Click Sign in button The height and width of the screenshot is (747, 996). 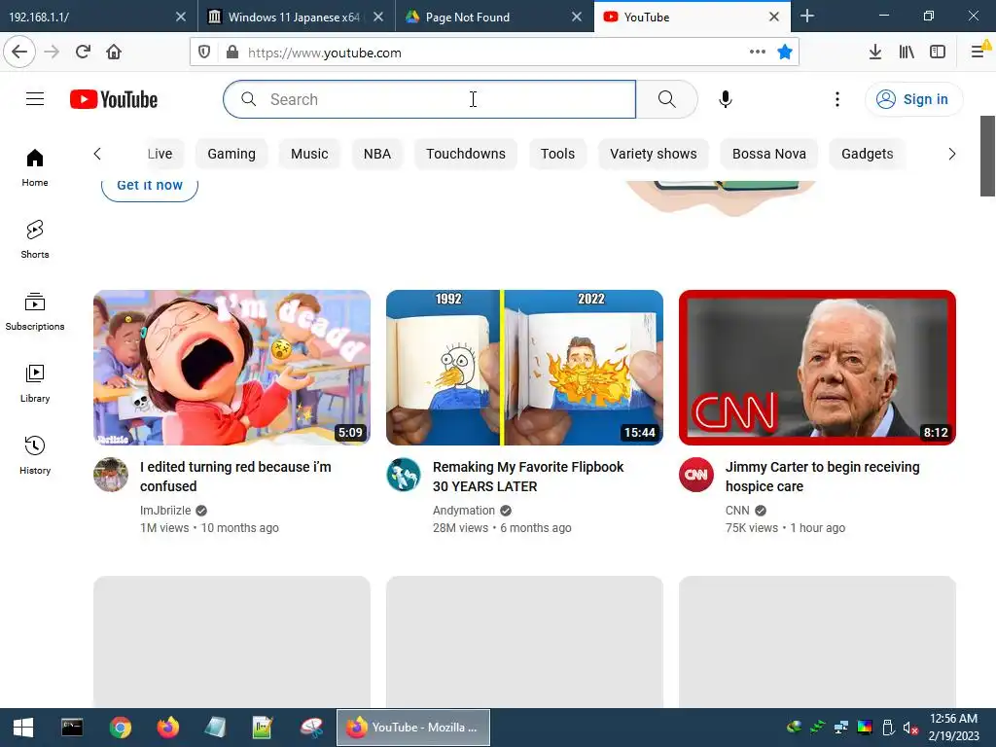point(913,99)
